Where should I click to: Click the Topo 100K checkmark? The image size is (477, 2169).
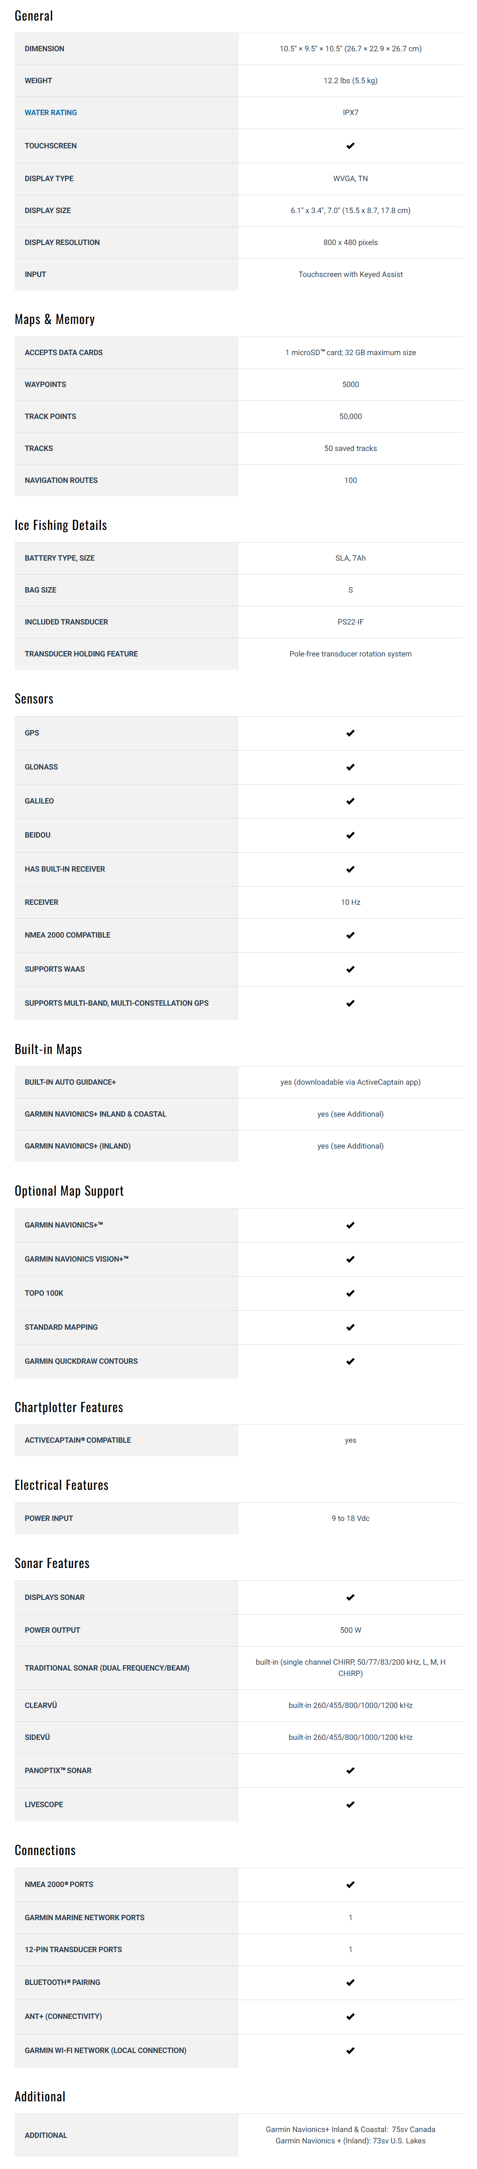(x=350, y=1293)
